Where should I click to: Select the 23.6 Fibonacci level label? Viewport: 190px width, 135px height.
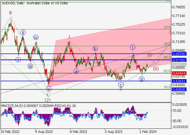click(167, 27)
